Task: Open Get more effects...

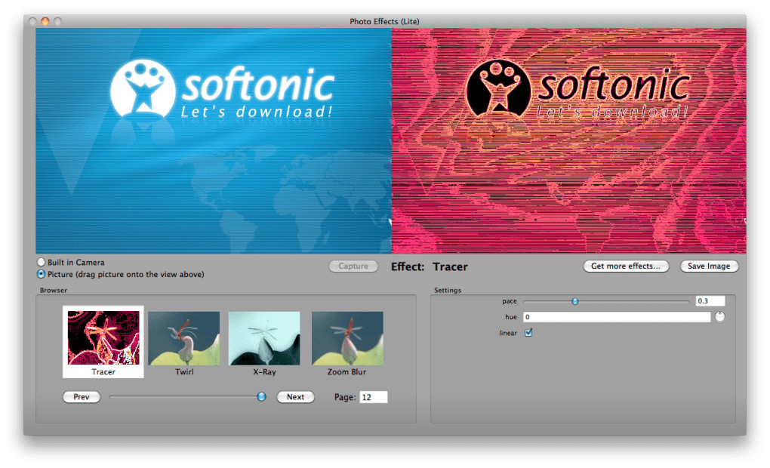Action: [x=626, y=266]
